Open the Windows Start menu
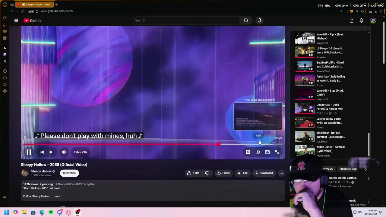The height and width of the screenshot is (217, 386). pyautogui.click(x=6, y=212)
